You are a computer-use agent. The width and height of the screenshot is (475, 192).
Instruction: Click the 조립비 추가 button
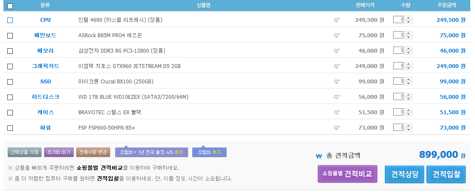[x=209, y=152]
